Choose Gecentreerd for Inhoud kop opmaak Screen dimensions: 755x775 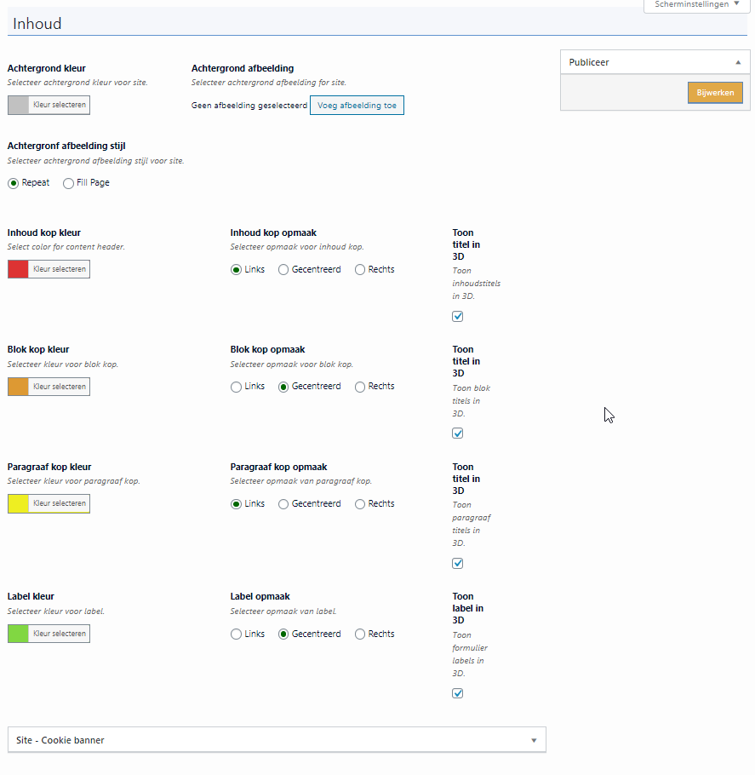283,270
